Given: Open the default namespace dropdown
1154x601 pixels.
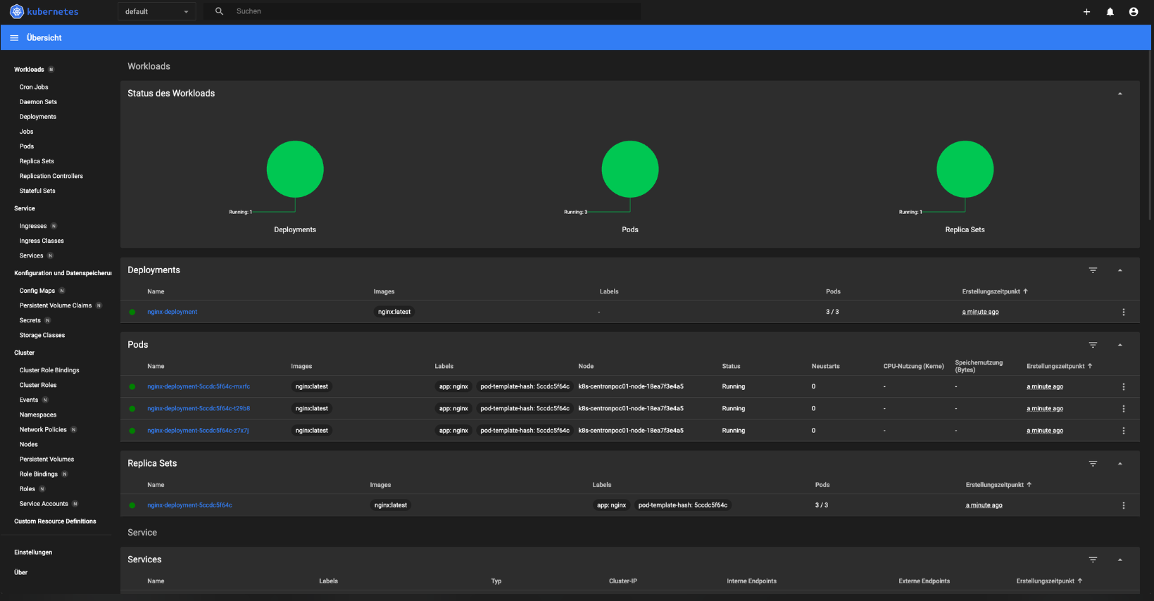Looking at the screenshot, I should pos(156,12).
